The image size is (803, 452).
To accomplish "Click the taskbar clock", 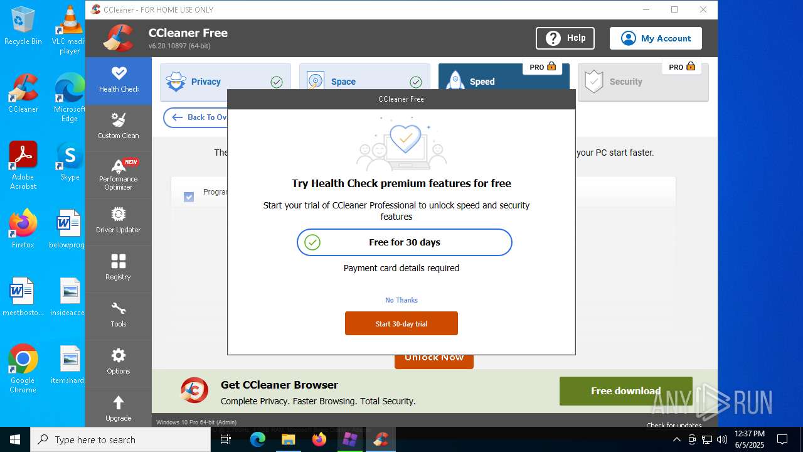I will click(x=750, y=439).
